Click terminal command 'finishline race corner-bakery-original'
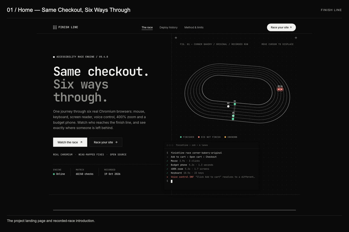 (196, 153)
